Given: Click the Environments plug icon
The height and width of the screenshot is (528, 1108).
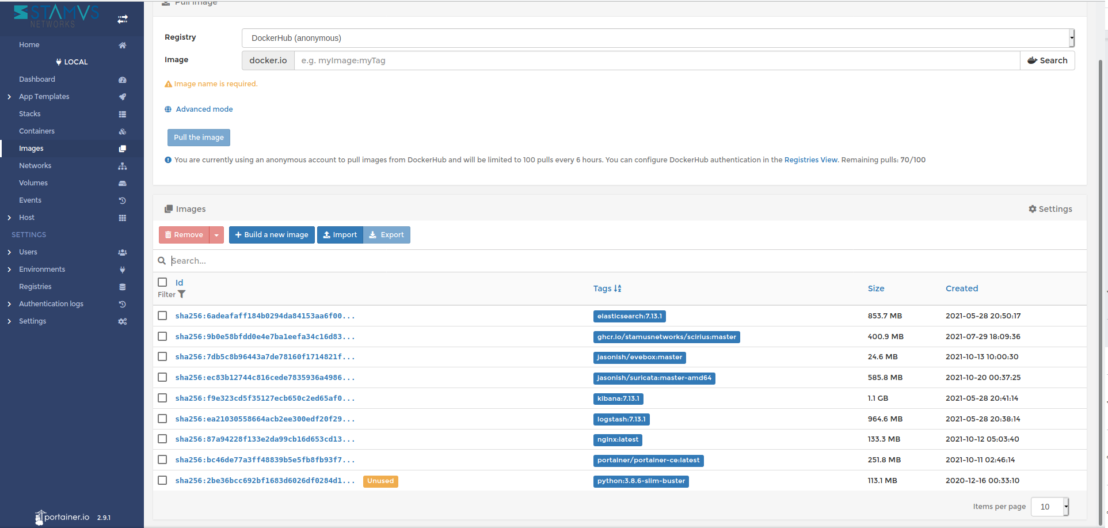Looking at the screenshot, I should pyautogui.click(x=123, y=269).
